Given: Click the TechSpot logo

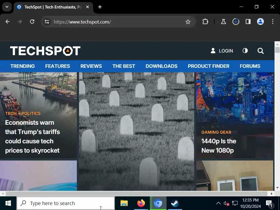Looking at the screenshot, I should click(x=45, y=51).
